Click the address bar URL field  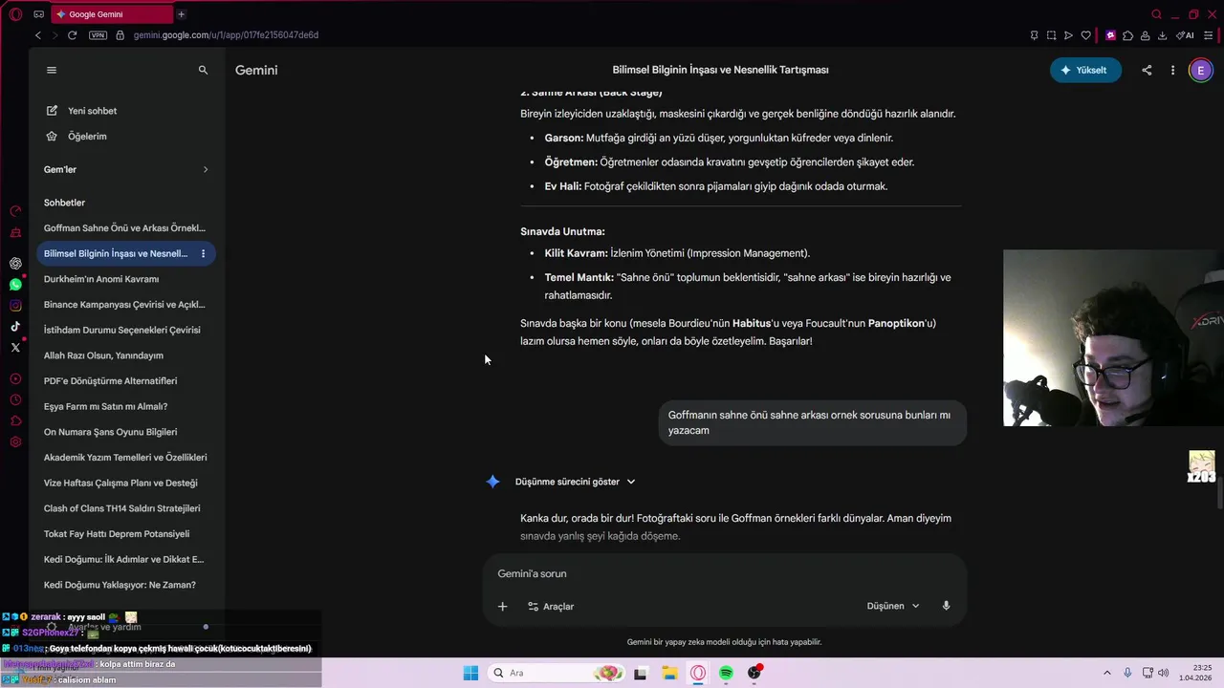(226, 35)
